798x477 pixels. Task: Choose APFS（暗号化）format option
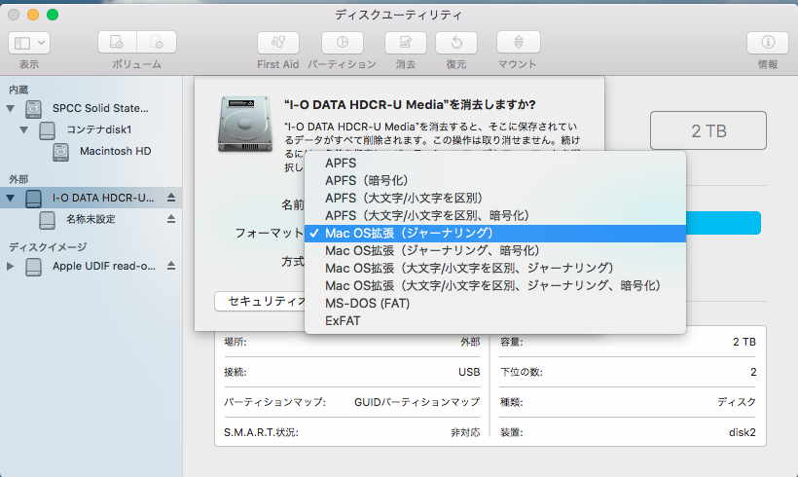click(495, 180)
